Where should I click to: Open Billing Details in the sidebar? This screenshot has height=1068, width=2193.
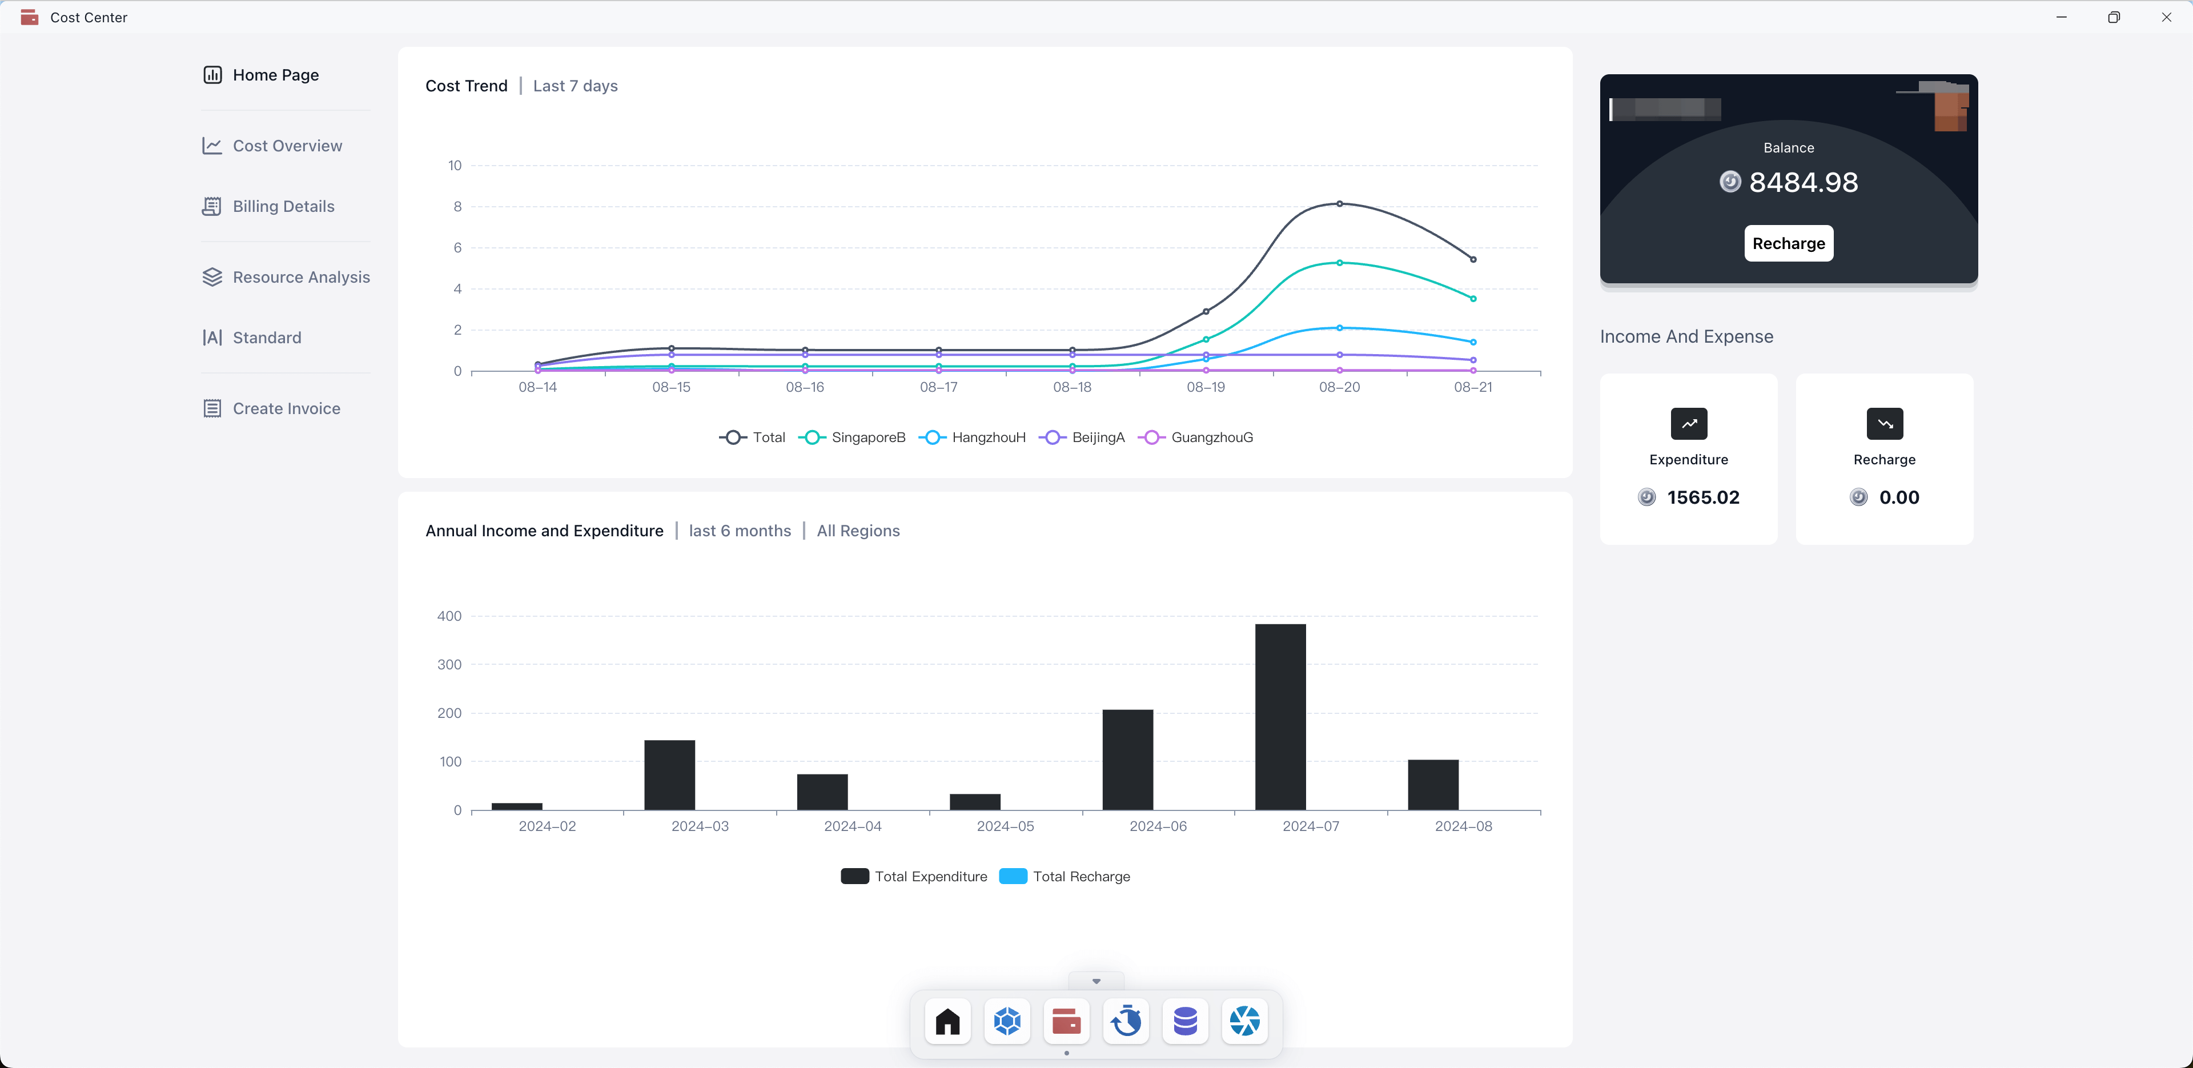[x=283, y=206]
